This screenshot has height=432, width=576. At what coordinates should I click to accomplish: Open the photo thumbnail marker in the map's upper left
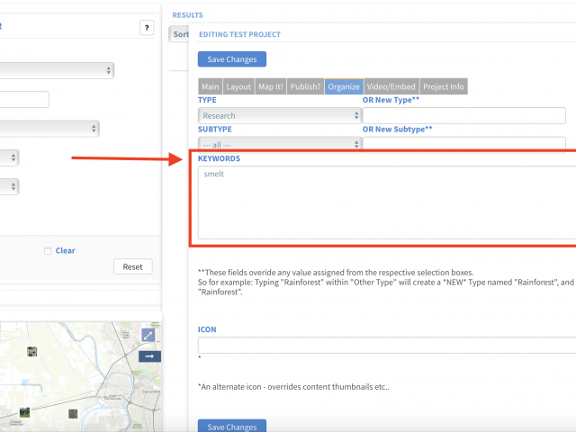[32, 352]
